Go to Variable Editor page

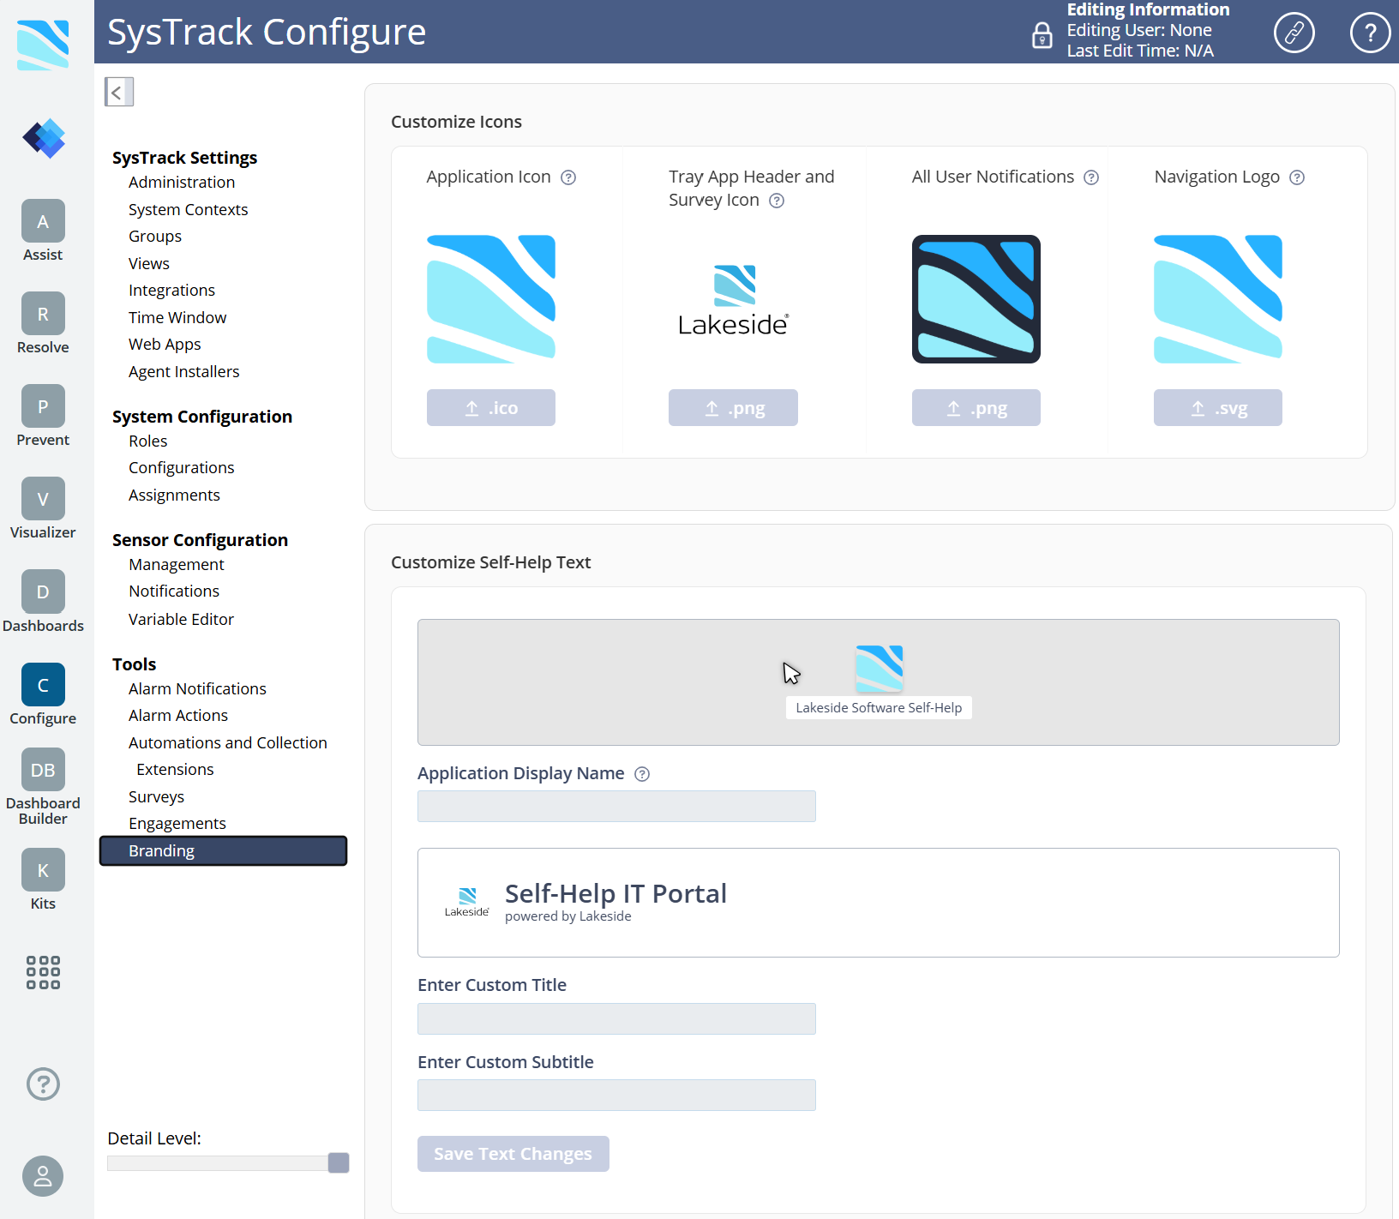181,619
